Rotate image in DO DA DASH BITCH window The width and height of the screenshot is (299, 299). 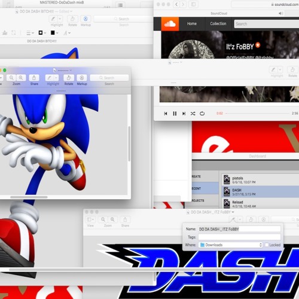pyautogui.click(x=72, y=19)
